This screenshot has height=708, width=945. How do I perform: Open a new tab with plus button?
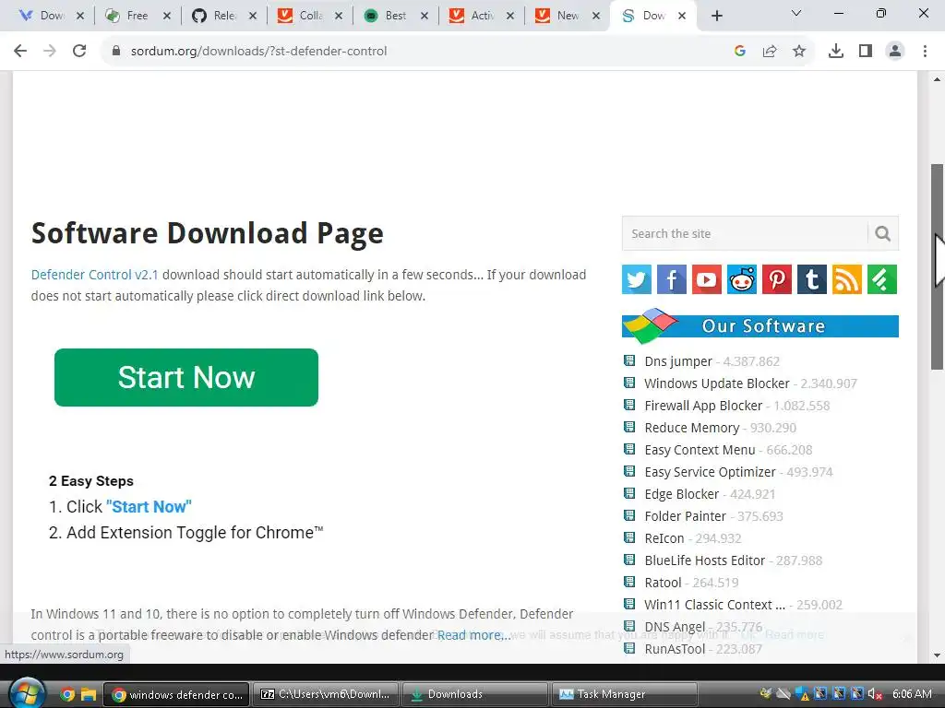[716, 16]
